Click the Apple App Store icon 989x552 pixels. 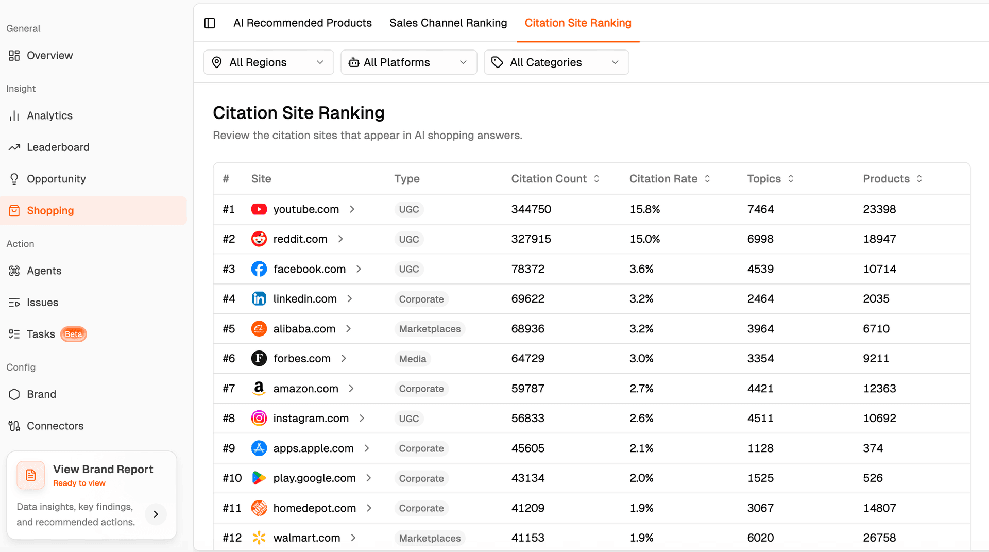click(x=259, y=448)
